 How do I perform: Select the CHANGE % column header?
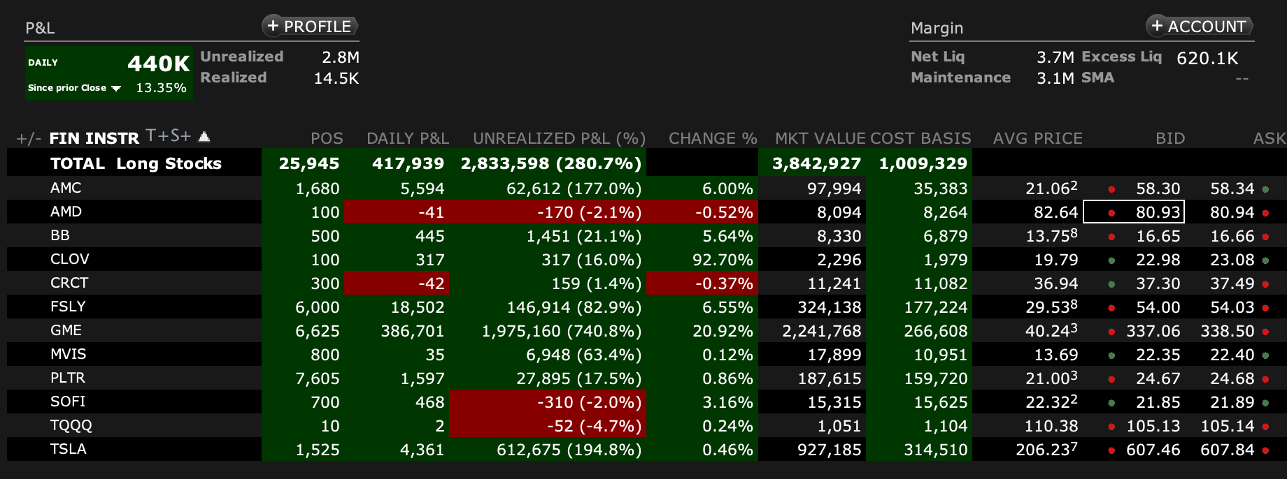tap(712, 138)
